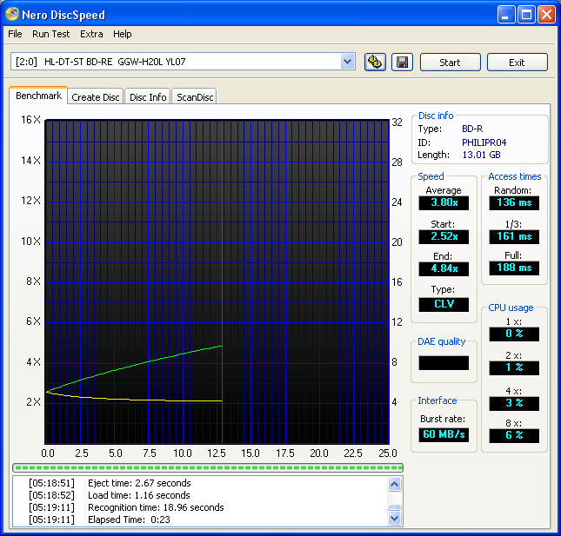Open the Help menu

(123, 34)
